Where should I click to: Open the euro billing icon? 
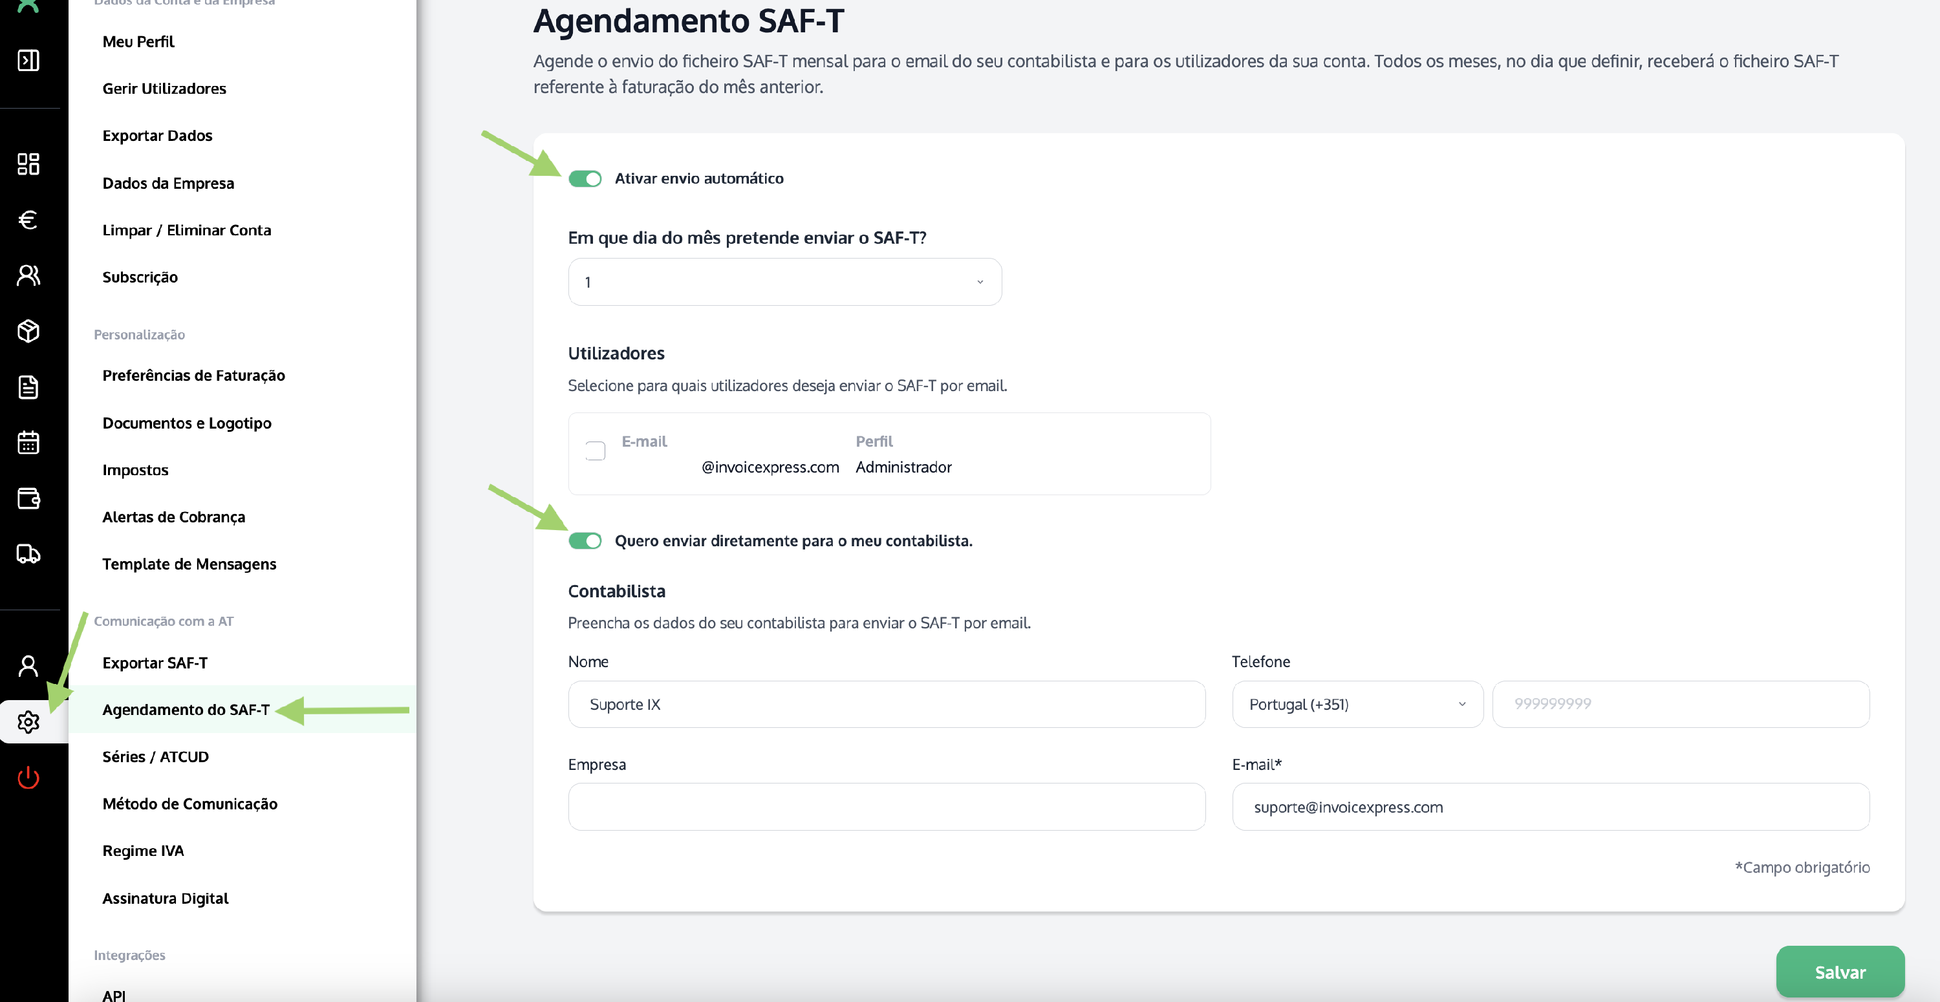click(x=28, y=220)
